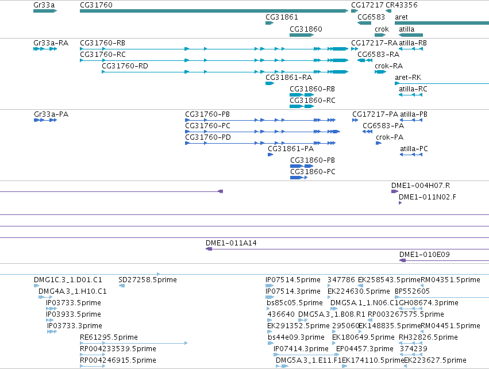Click EST IP03933.5prime
The width and height of the screenshot is (489, 369).
[x=74, y=314]
